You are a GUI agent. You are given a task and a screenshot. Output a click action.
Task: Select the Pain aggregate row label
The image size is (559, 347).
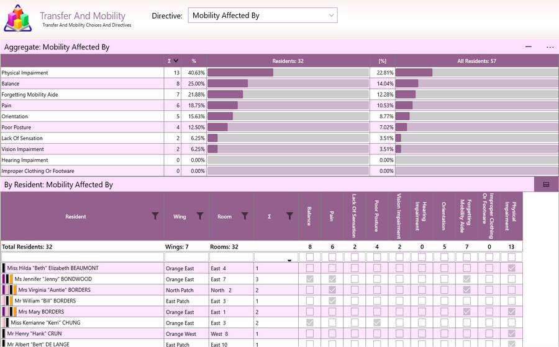pyautogui.click(x=6, y=105)
